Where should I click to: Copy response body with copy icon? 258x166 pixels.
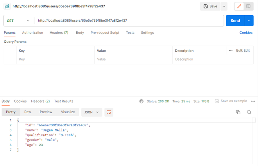238,112
